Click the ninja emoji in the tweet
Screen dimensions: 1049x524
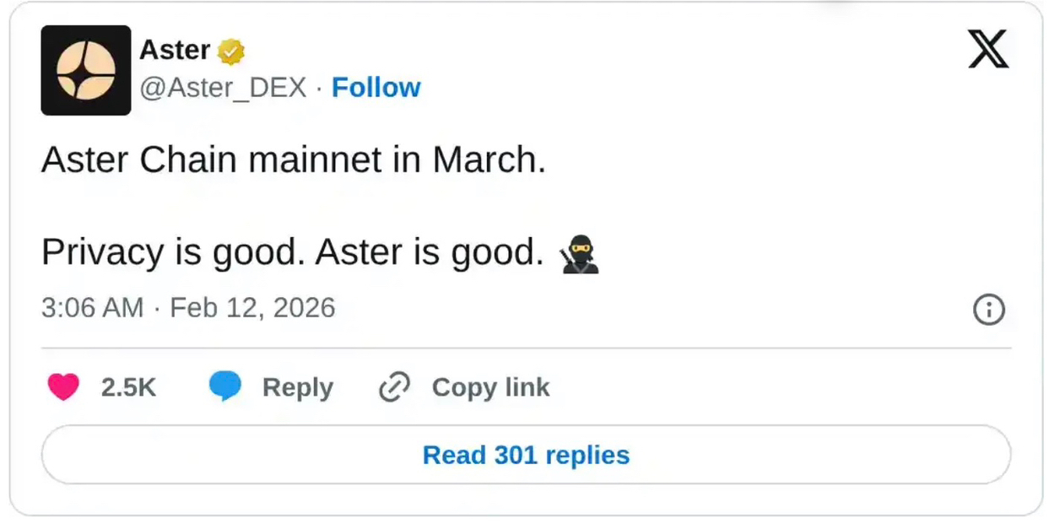click(x=579, y=255)
